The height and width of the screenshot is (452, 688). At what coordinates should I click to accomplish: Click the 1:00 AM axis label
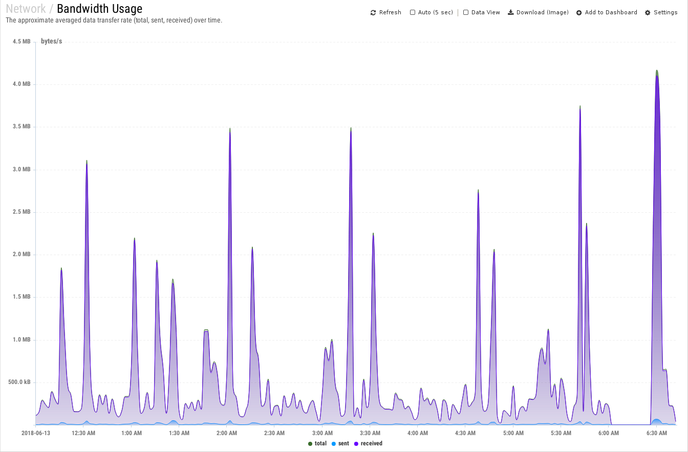point(132,433)
